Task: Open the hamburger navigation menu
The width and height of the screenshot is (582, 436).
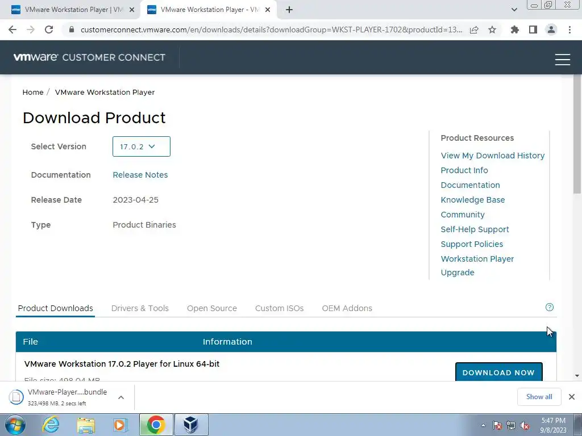Action: tap(562, 59)
